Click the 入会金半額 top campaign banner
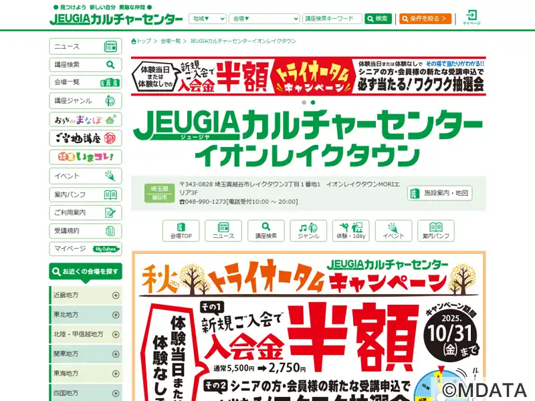Image resolution: width=535 pixels, height=401 pixels. 308,76
